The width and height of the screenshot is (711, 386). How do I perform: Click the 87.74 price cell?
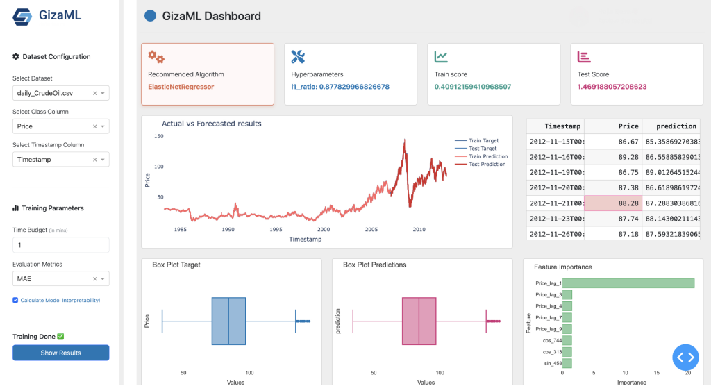coord(613,219)
